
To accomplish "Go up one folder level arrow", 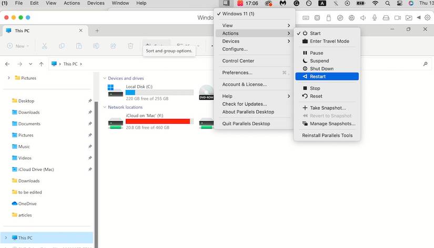I will (41, 64).
